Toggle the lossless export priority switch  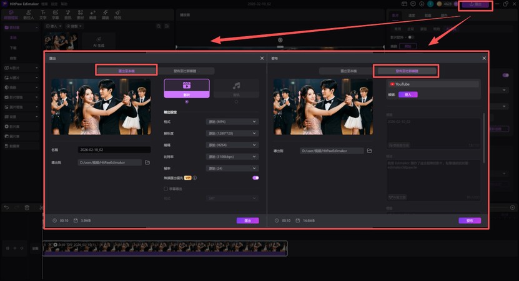pyautogui.click(x=255, y=178)
